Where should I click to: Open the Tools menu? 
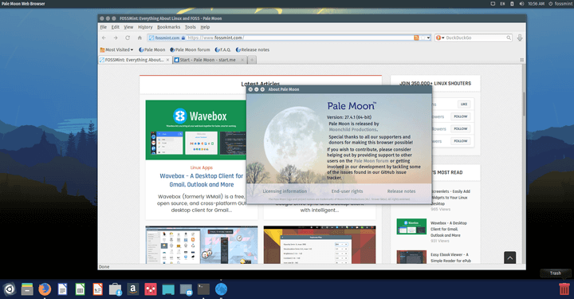click(x=191, y=27)
